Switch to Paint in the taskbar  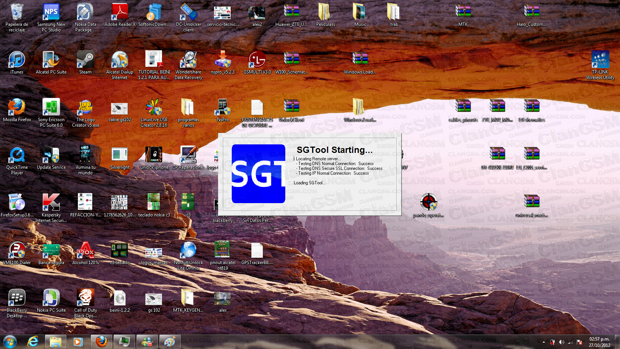click(x=170, y=342)
